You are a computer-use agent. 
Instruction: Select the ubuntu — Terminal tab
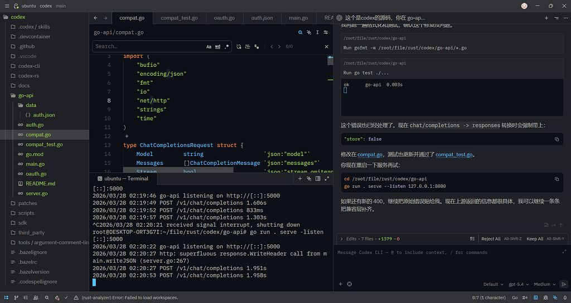coord(123,179)
